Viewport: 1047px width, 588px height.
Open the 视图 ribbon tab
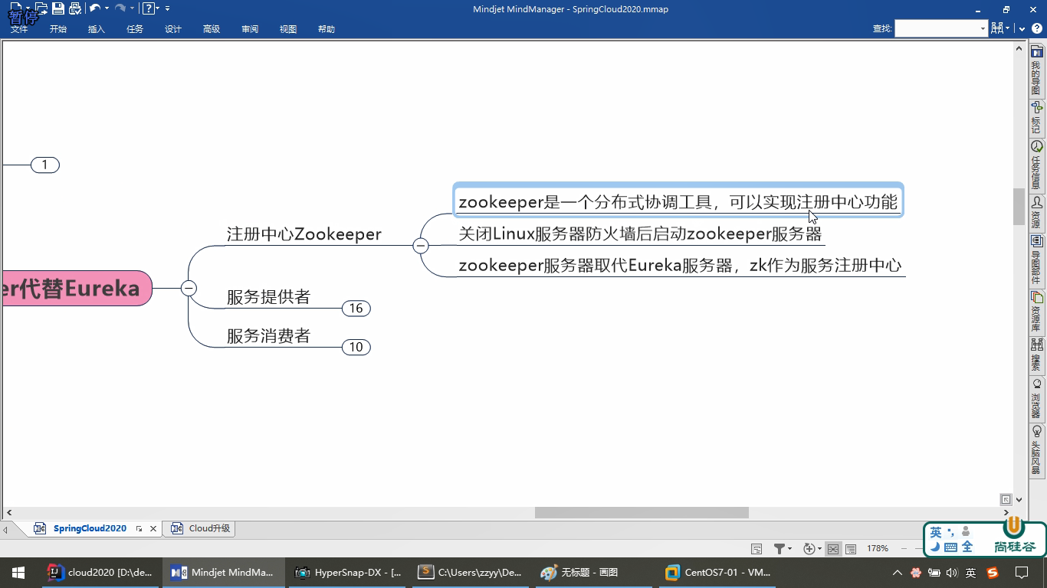click(288, 29)
